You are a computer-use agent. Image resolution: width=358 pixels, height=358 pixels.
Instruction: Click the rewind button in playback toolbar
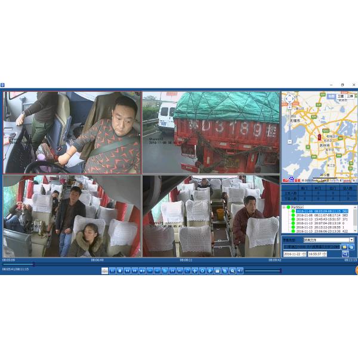[x=127, y=271]
